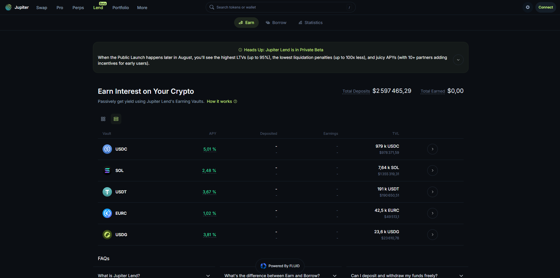Click the Jupiter logo icon

[8, 7]
